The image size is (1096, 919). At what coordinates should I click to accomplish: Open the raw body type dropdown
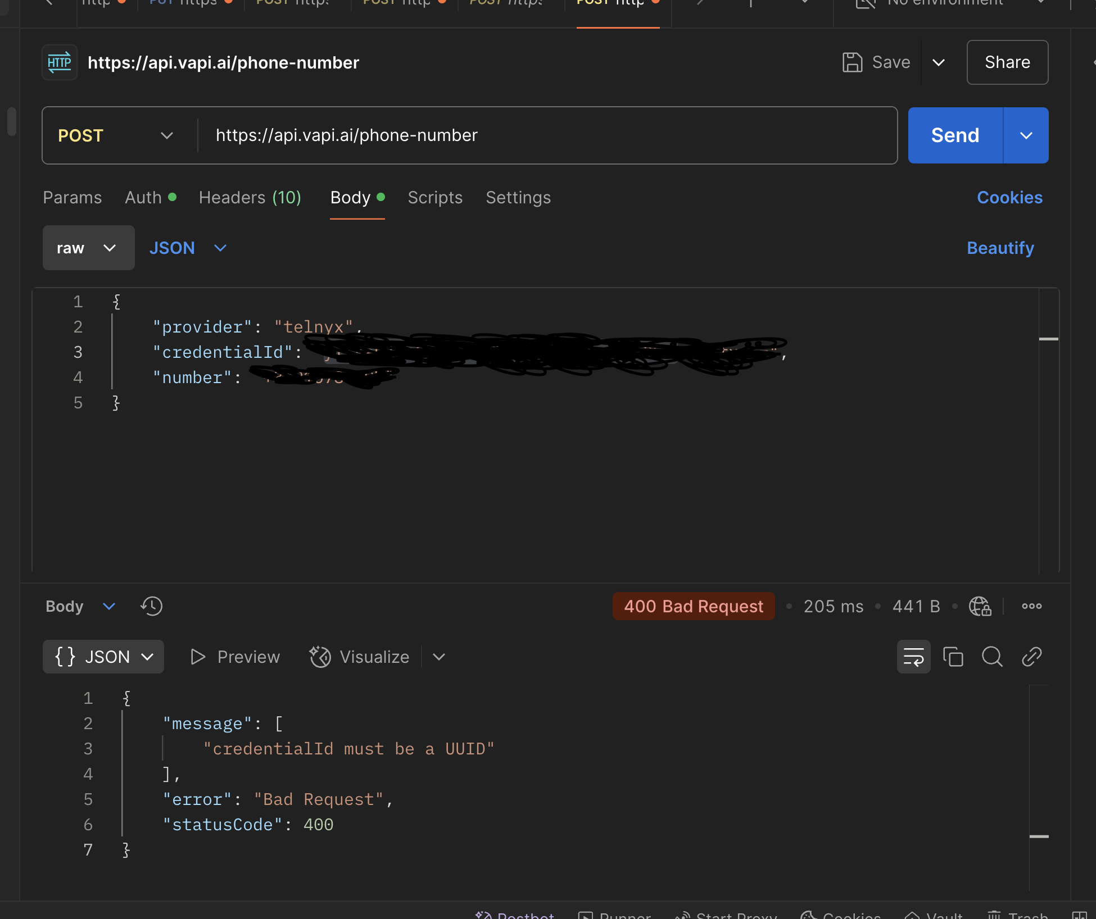[88, 248]
